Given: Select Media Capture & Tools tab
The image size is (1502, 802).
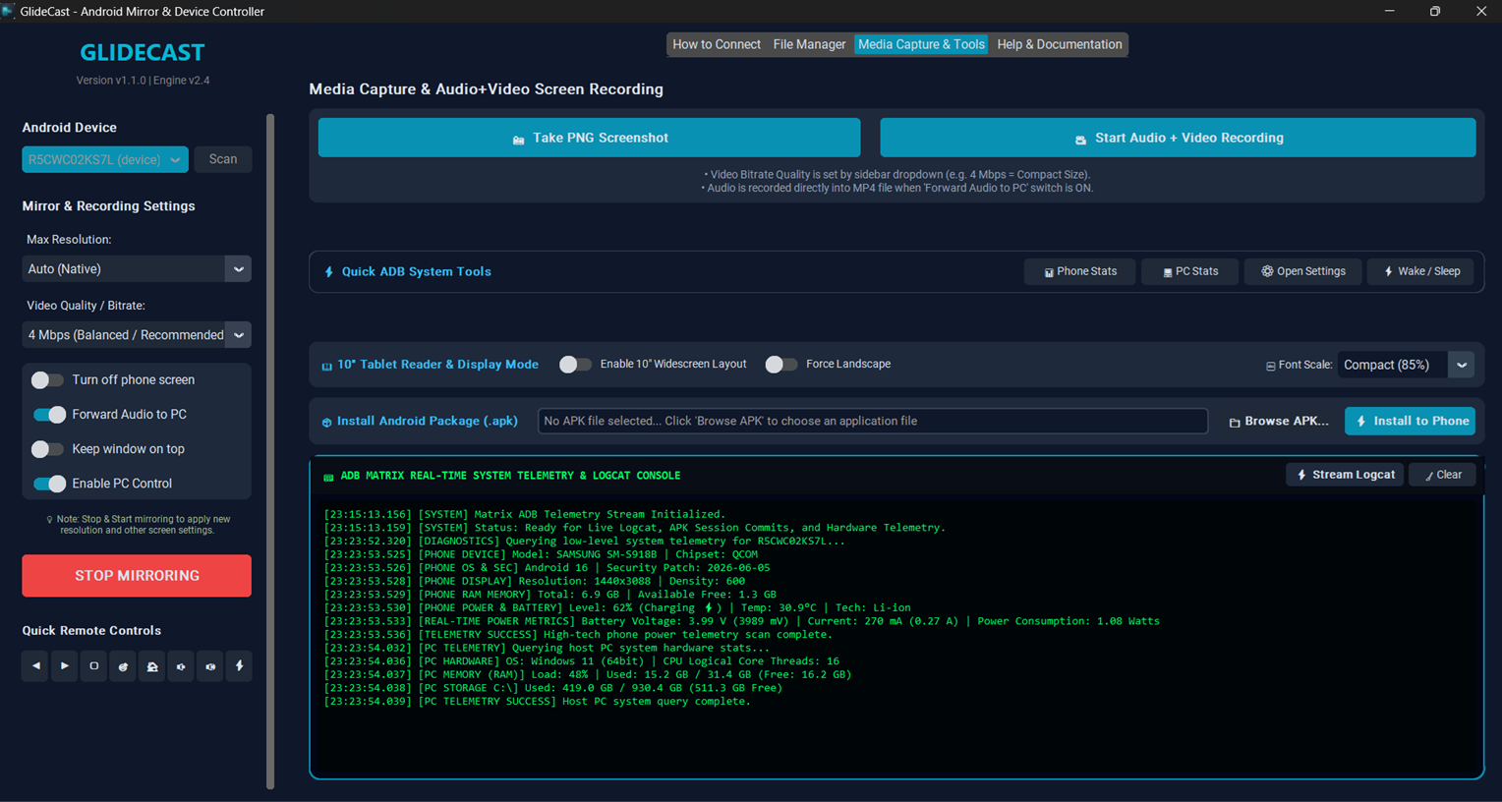Looking at the screenshot, I should 921,44.
